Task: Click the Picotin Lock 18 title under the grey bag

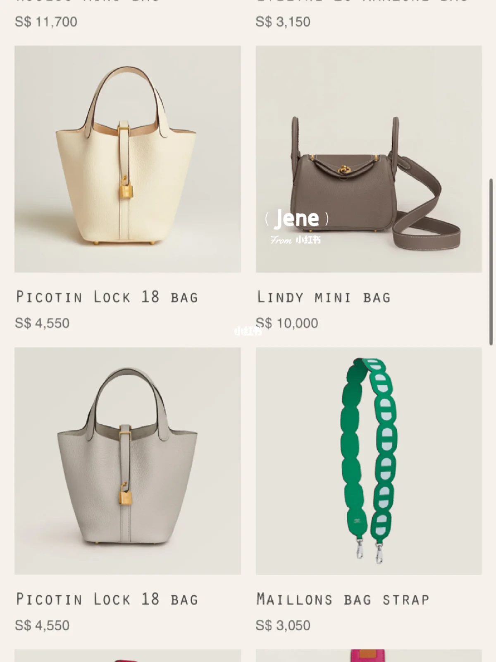Action: 107,599
